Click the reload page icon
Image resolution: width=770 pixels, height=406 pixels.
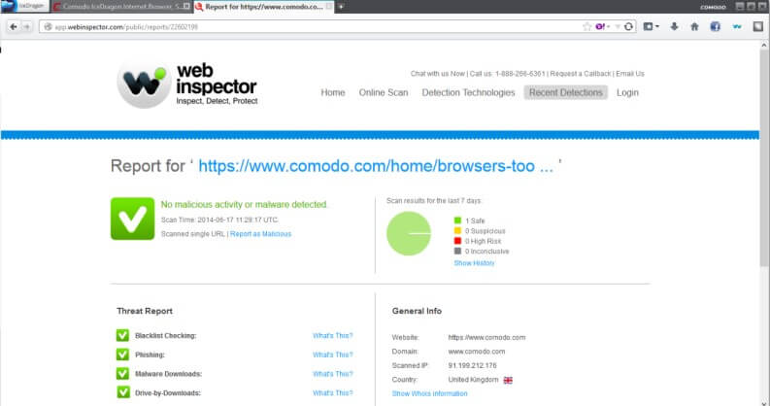click(x=629, y=26)
